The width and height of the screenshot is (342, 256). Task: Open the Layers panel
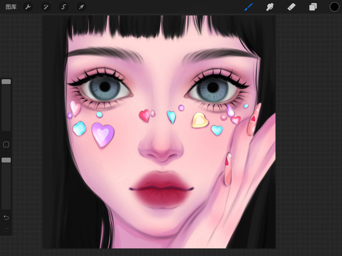[313, 7]
